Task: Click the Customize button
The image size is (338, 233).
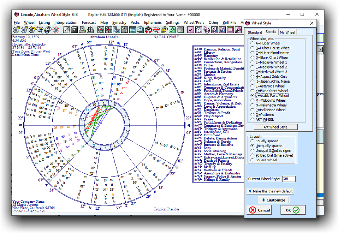Action: [273, 200]
